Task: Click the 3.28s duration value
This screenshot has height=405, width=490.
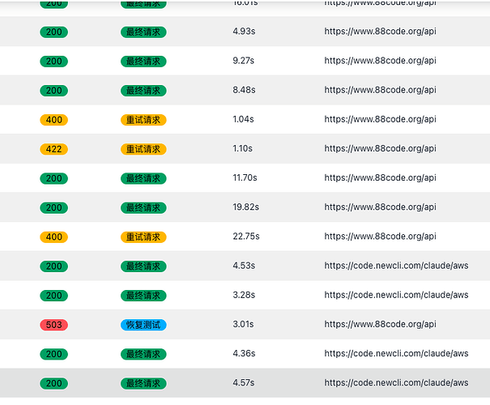Action: [x=244, y=295]
